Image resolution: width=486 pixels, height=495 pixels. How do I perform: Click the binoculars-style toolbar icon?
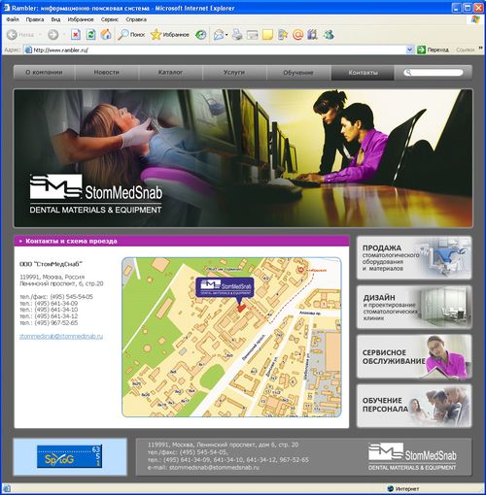pos(312,34)
